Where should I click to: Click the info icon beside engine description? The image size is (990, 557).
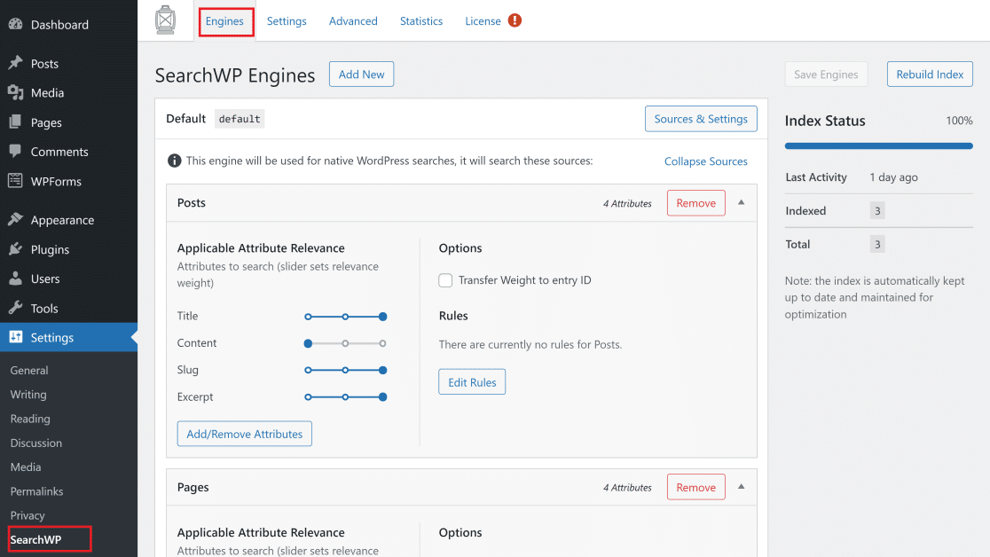tap(174, 161)
